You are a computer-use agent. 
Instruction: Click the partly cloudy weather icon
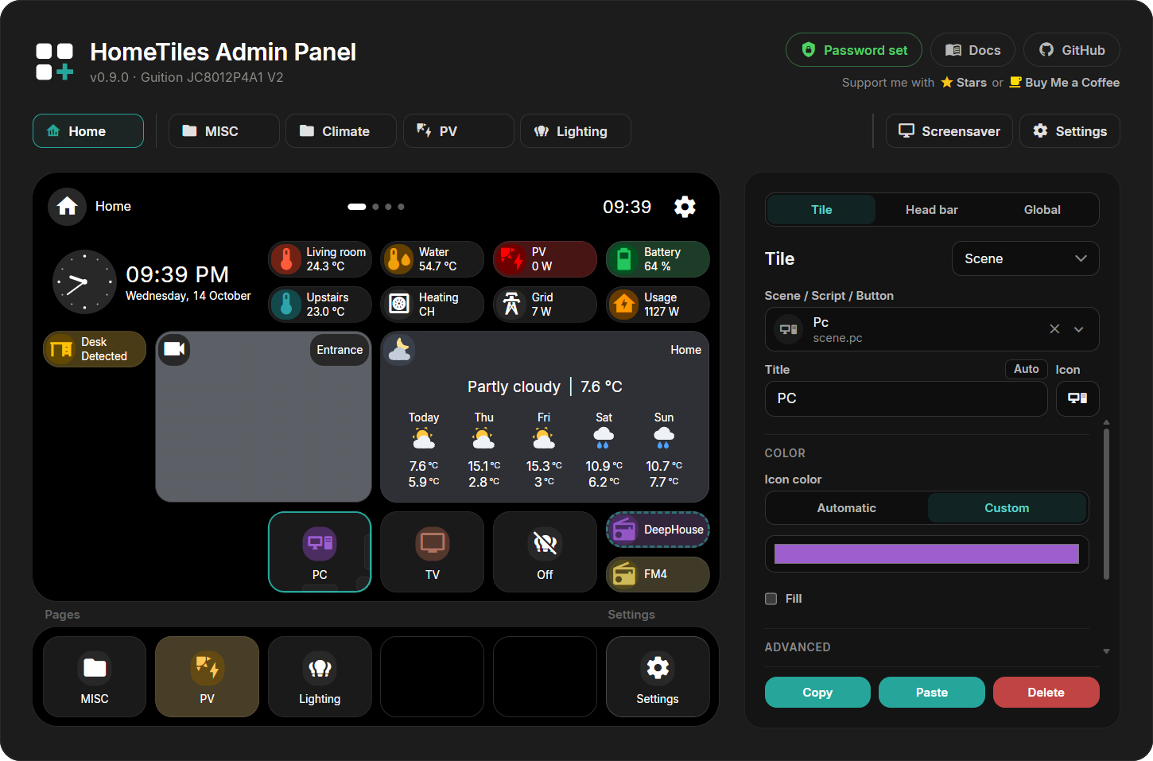[x=399, y=349]
